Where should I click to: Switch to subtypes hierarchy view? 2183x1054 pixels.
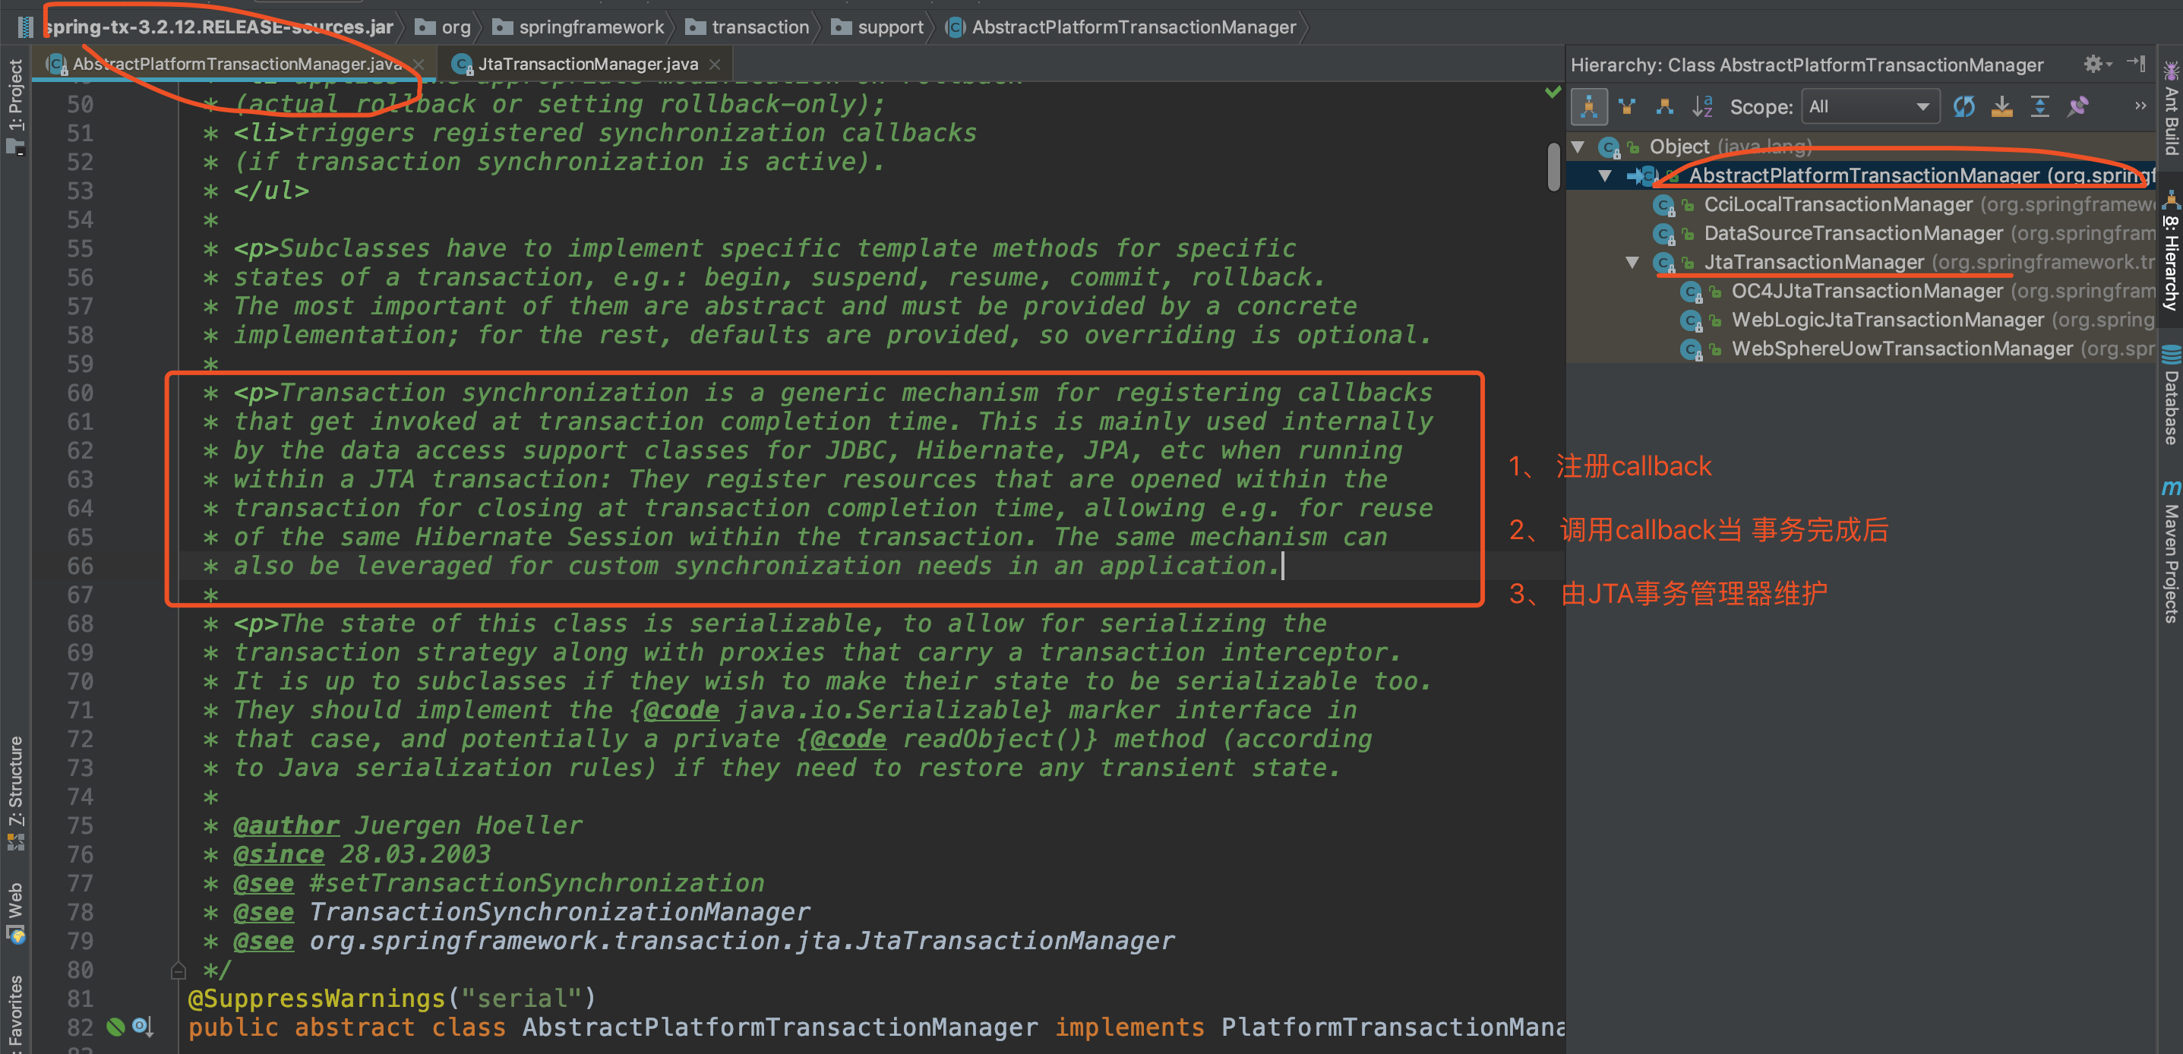click(1664, 107)
